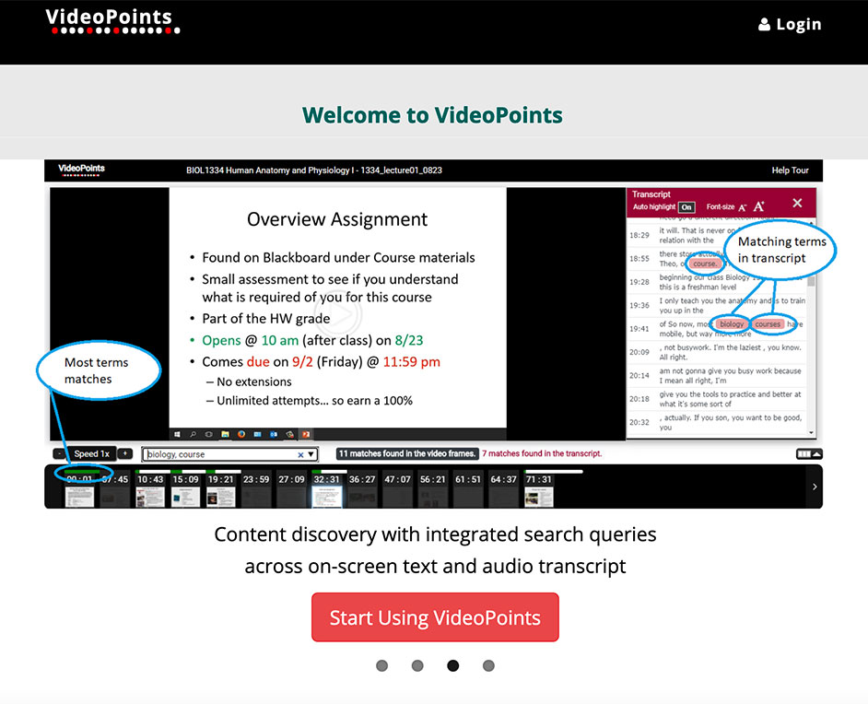
Task: Open the Login link
Action: click(790, 24)
